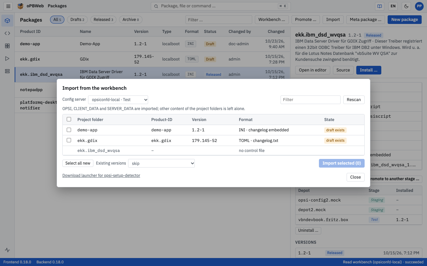Open the Packages cube sidebar icon

click(7, 21)
